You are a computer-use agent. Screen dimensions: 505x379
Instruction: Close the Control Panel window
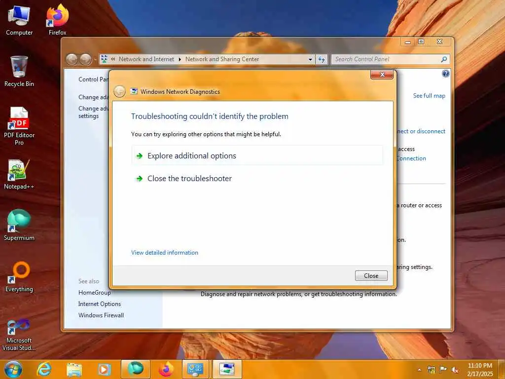[x=439, y=42]
